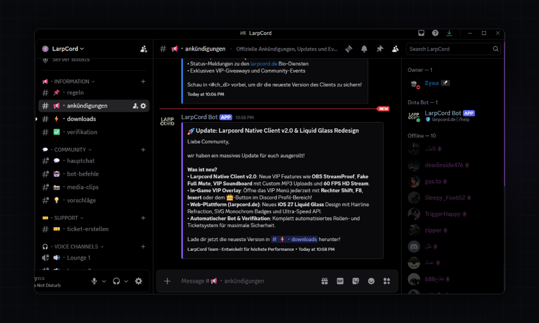Click LarpCord Bot avatar beside the message
Image resolution: width=539 pixels, height=323 pixels.
[168, 121]
